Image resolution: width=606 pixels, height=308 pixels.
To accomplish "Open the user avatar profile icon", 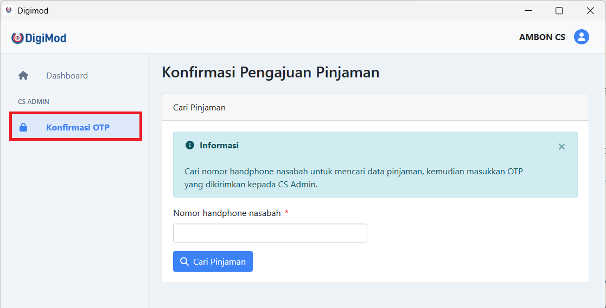I will [x=582, y=37].
